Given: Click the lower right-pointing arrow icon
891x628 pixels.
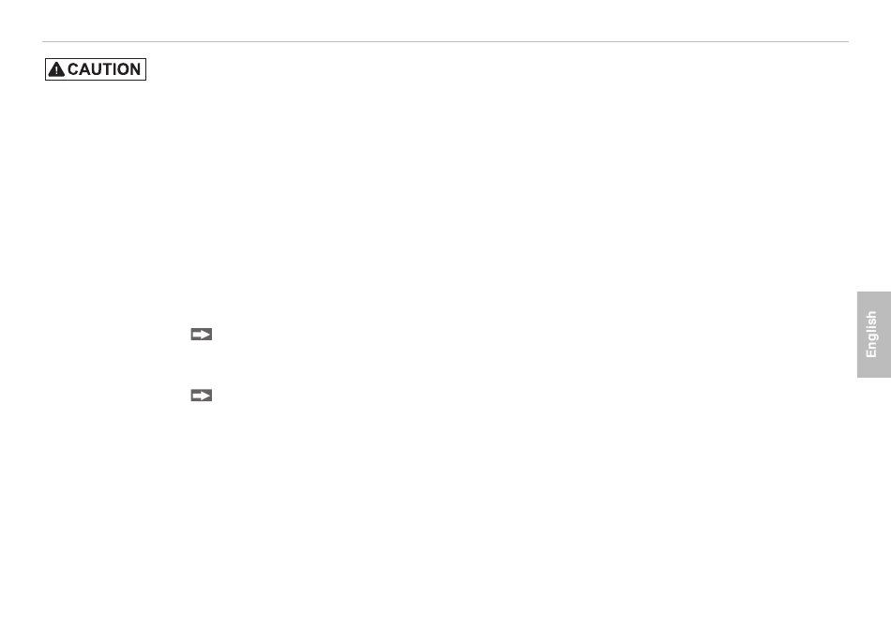Looking at the screenshot, I should click(201, 396).
